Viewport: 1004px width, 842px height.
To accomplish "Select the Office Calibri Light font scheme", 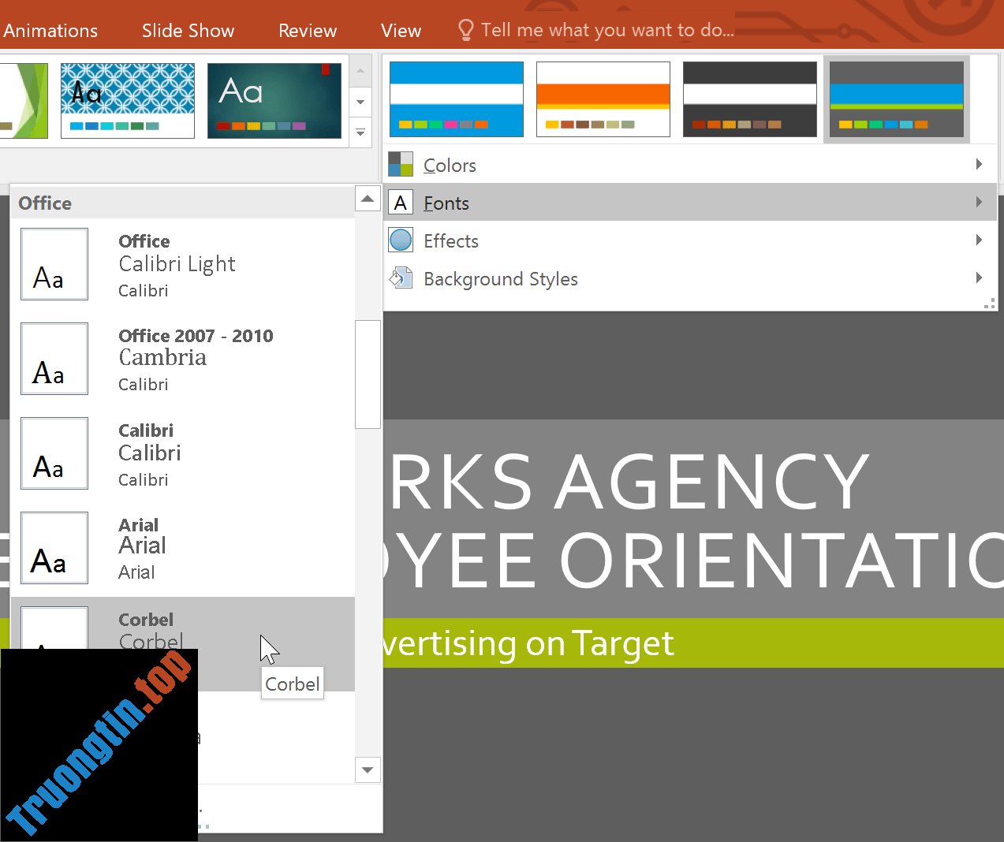I will click(x=181, y=263).
